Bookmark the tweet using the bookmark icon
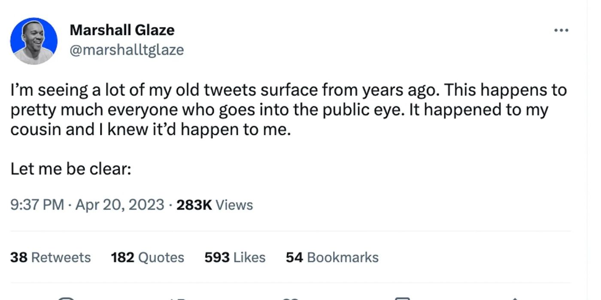Screen dimensions: 601x300 [402, 298]
